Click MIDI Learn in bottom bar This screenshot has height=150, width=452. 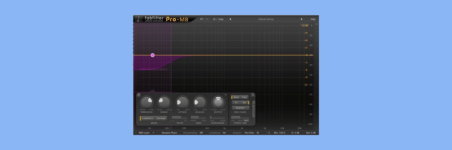[x=144, y=132]
